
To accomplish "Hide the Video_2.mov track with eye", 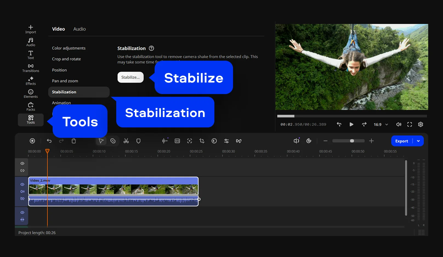I will (22, 185).
